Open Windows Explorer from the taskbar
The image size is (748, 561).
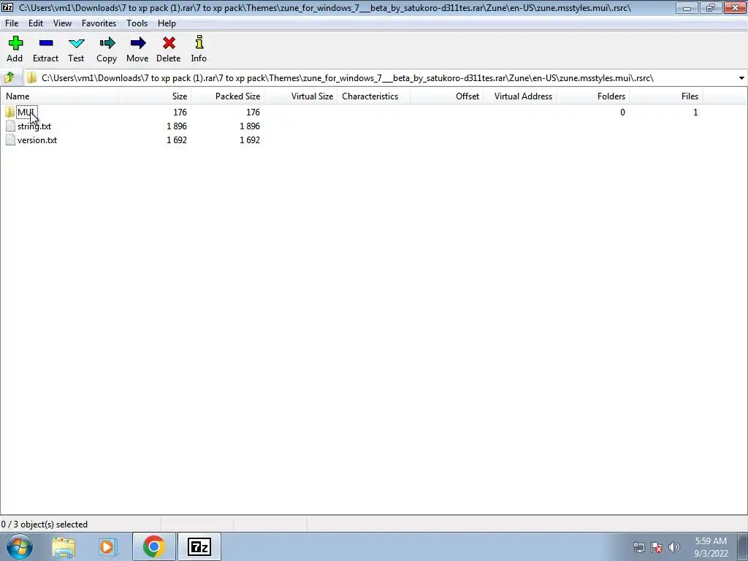click(64, 547)
